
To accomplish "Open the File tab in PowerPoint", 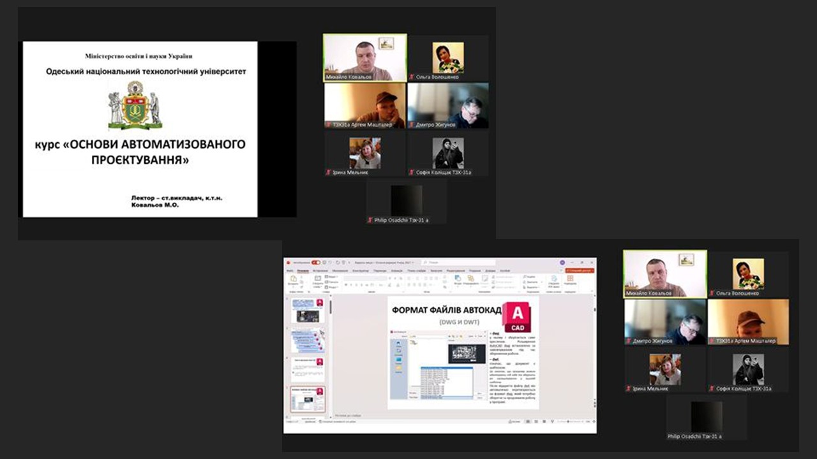I will [x=290, y=270].
